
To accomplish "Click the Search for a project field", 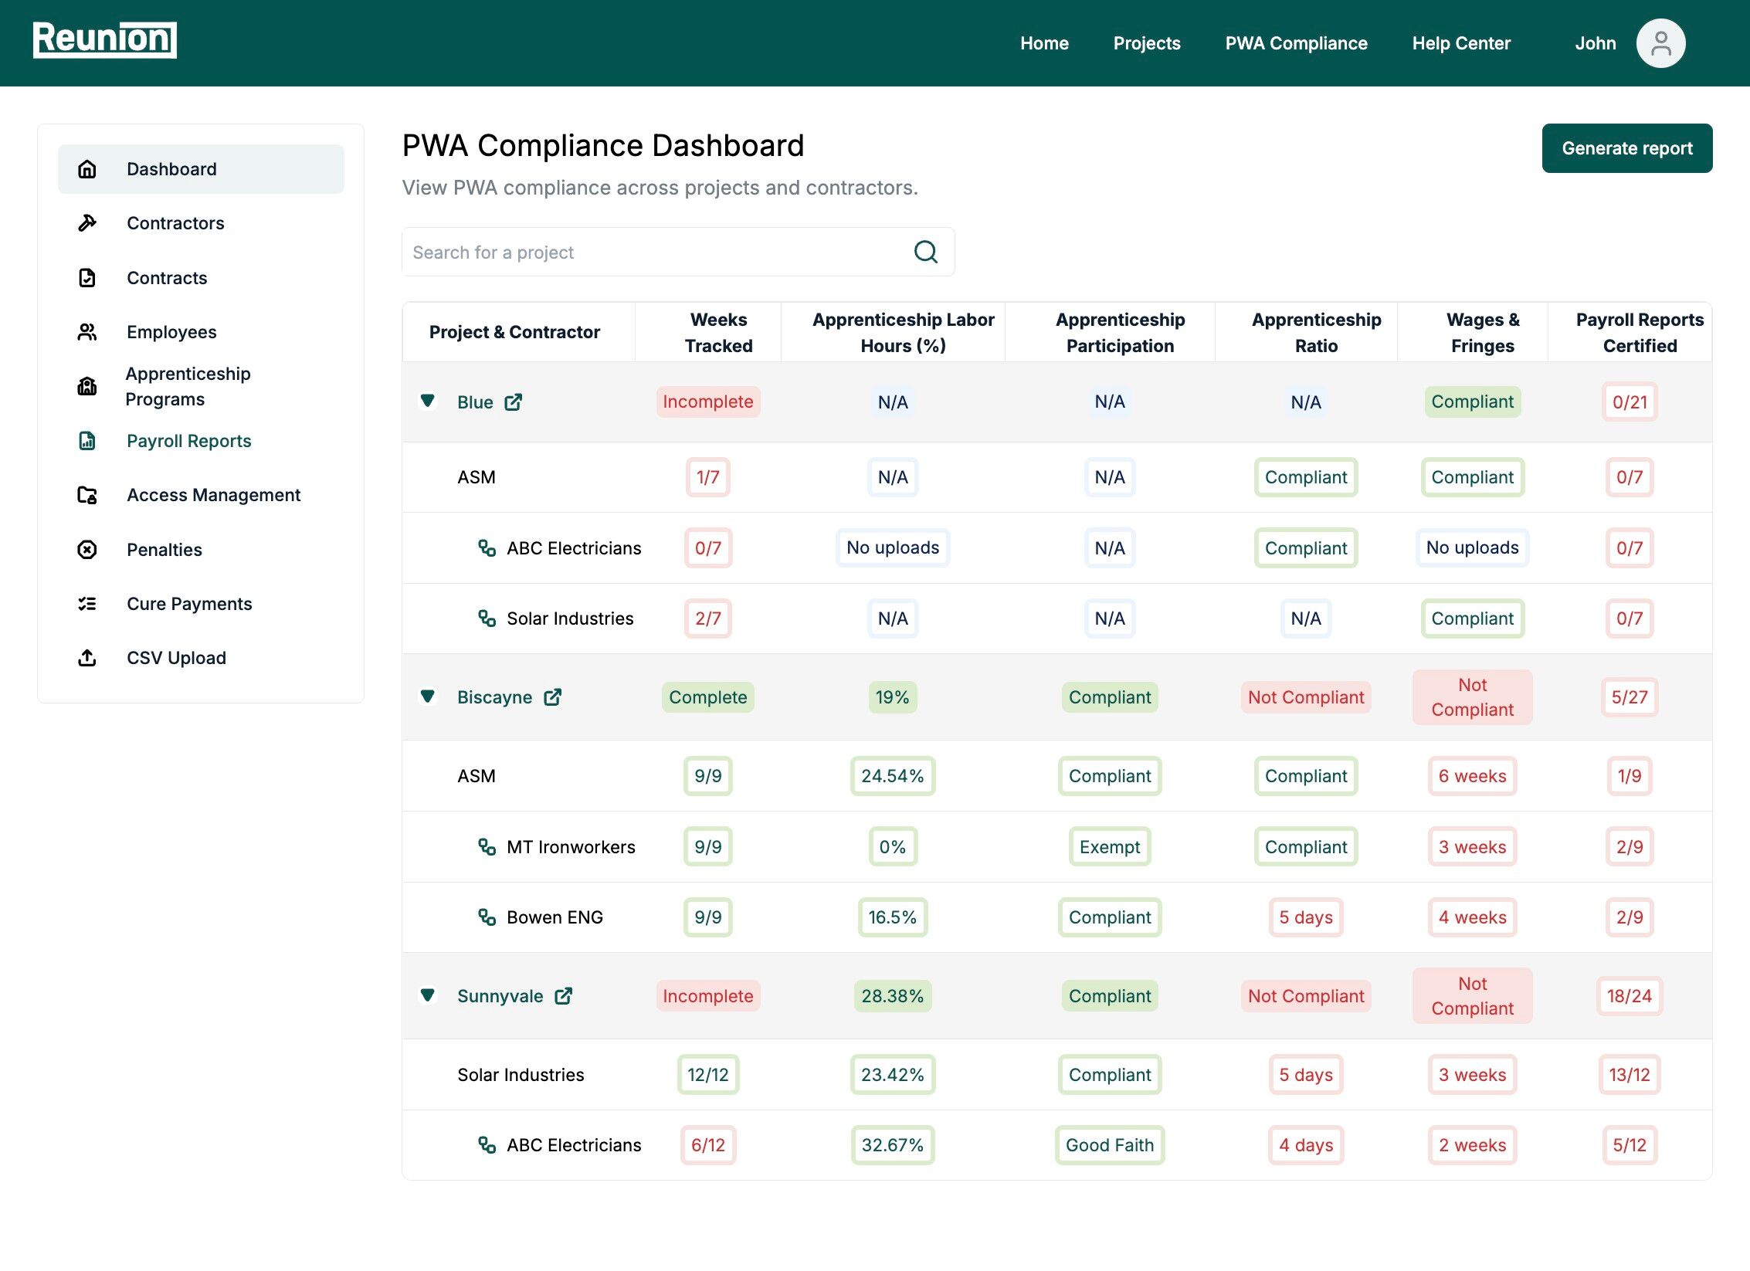I will 656,253.
